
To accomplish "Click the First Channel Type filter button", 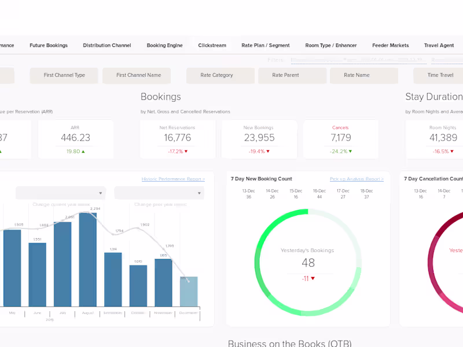I will (64, 75).
